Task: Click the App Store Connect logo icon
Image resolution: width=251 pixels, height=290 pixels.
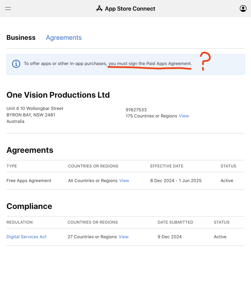Action: [99, 9]
